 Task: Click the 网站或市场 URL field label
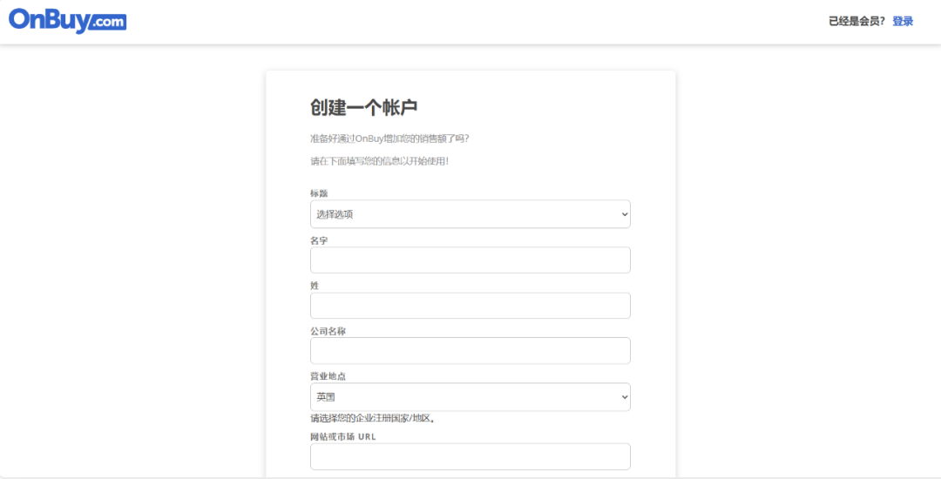pyautogui.click(x=343, y=437)
